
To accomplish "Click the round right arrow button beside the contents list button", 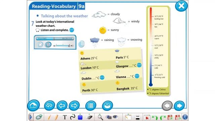I will point(74,106).
